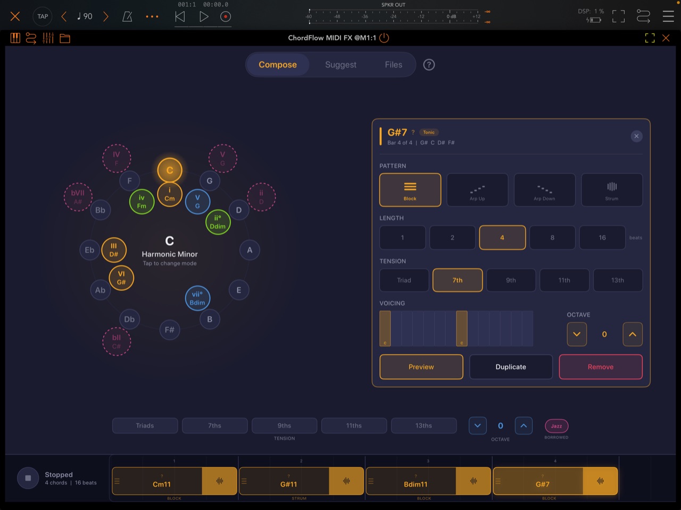The height and width of the screenshot is (510, 681).
Task: Open the mixer faders icon
Action: coord(48,38)
